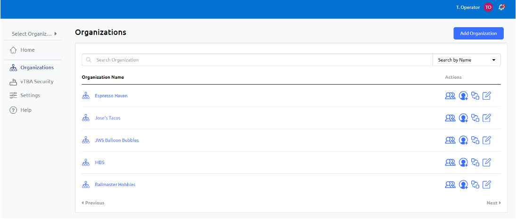
Task: Open notifications bell icon
Action: (501, 7)
